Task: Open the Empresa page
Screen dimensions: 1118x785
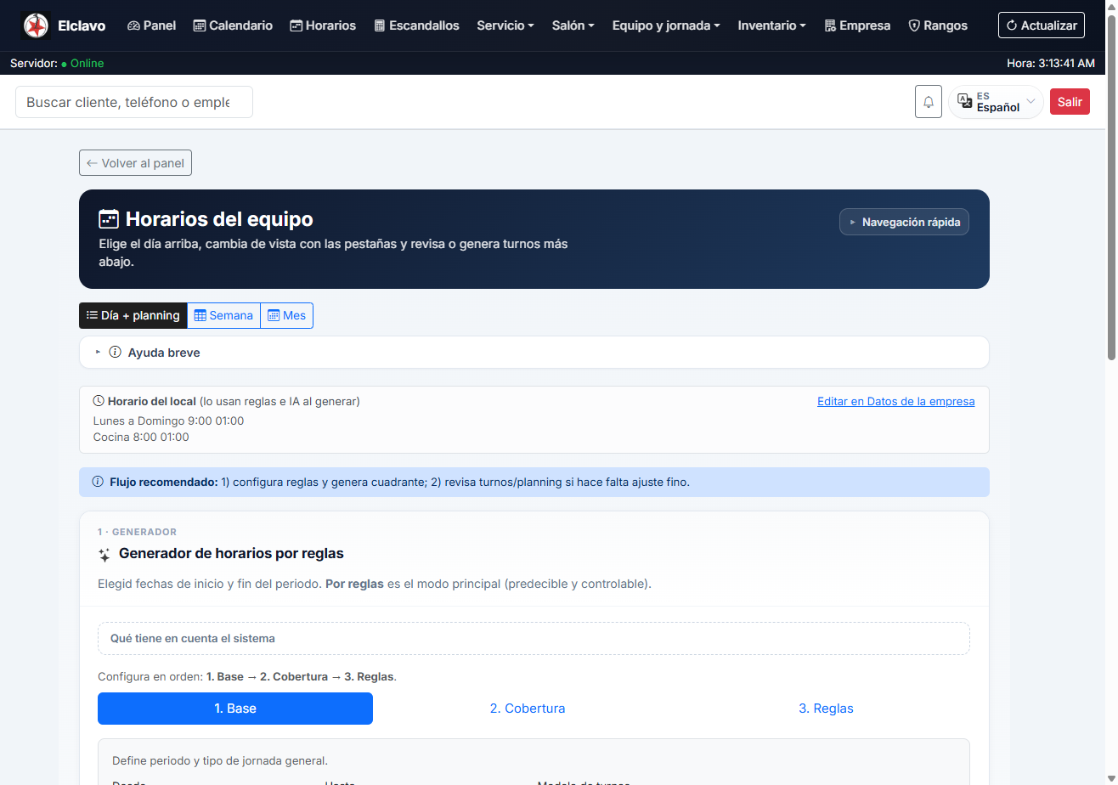Action: click(x=857, y=25)
